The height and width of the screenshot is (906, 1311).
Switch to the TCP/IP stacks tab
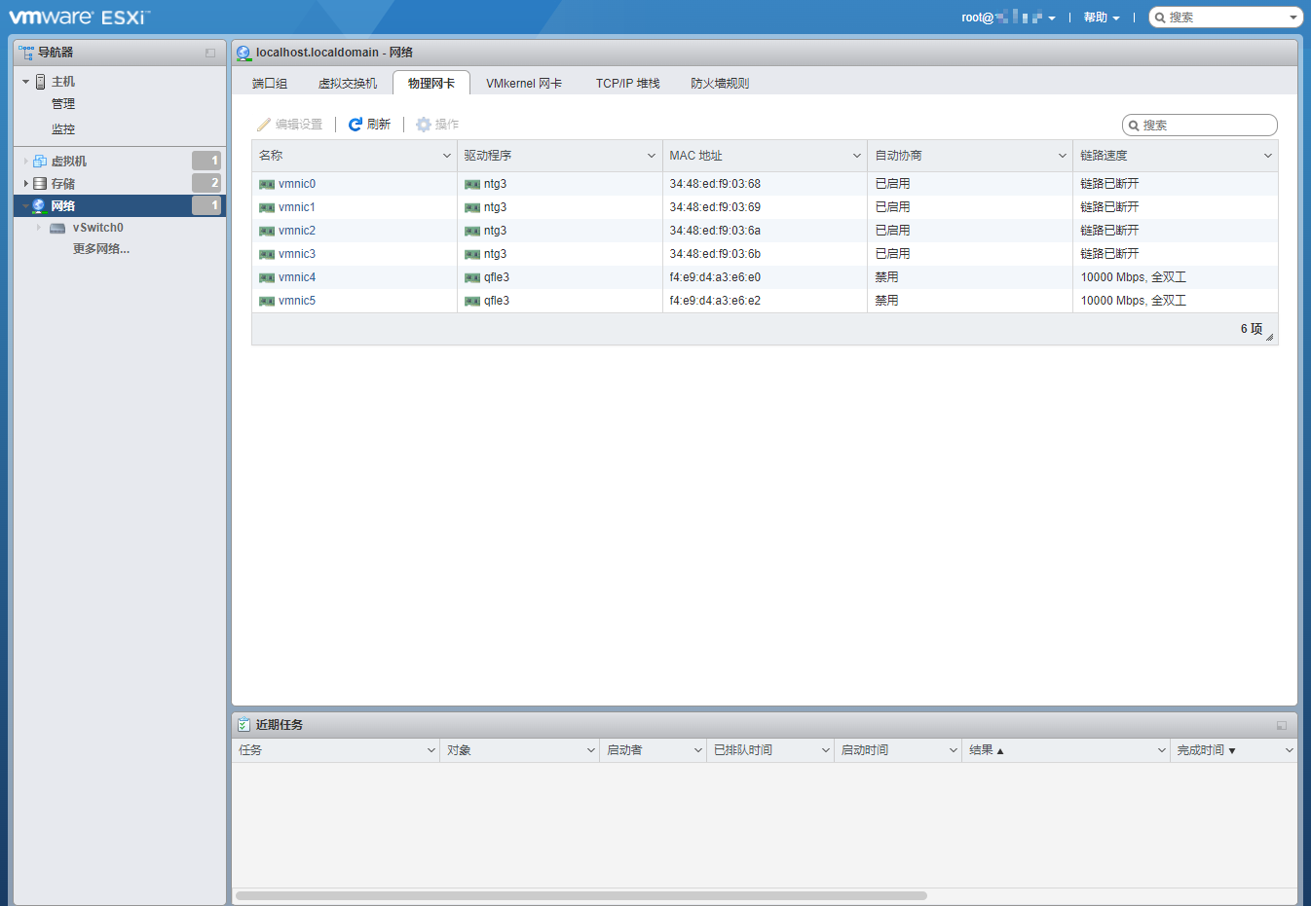[628, 84]
